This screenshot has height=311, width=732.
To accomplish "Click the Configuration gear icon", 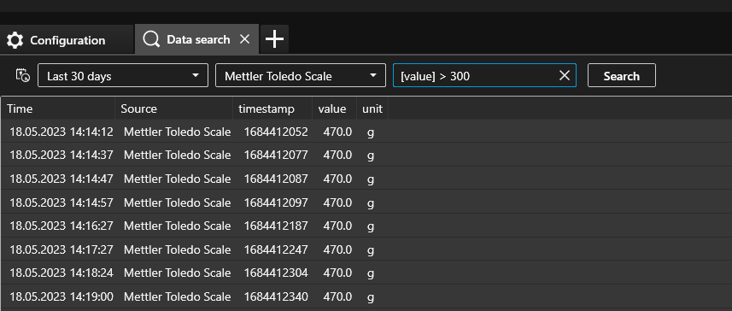I will pos(15,40).
